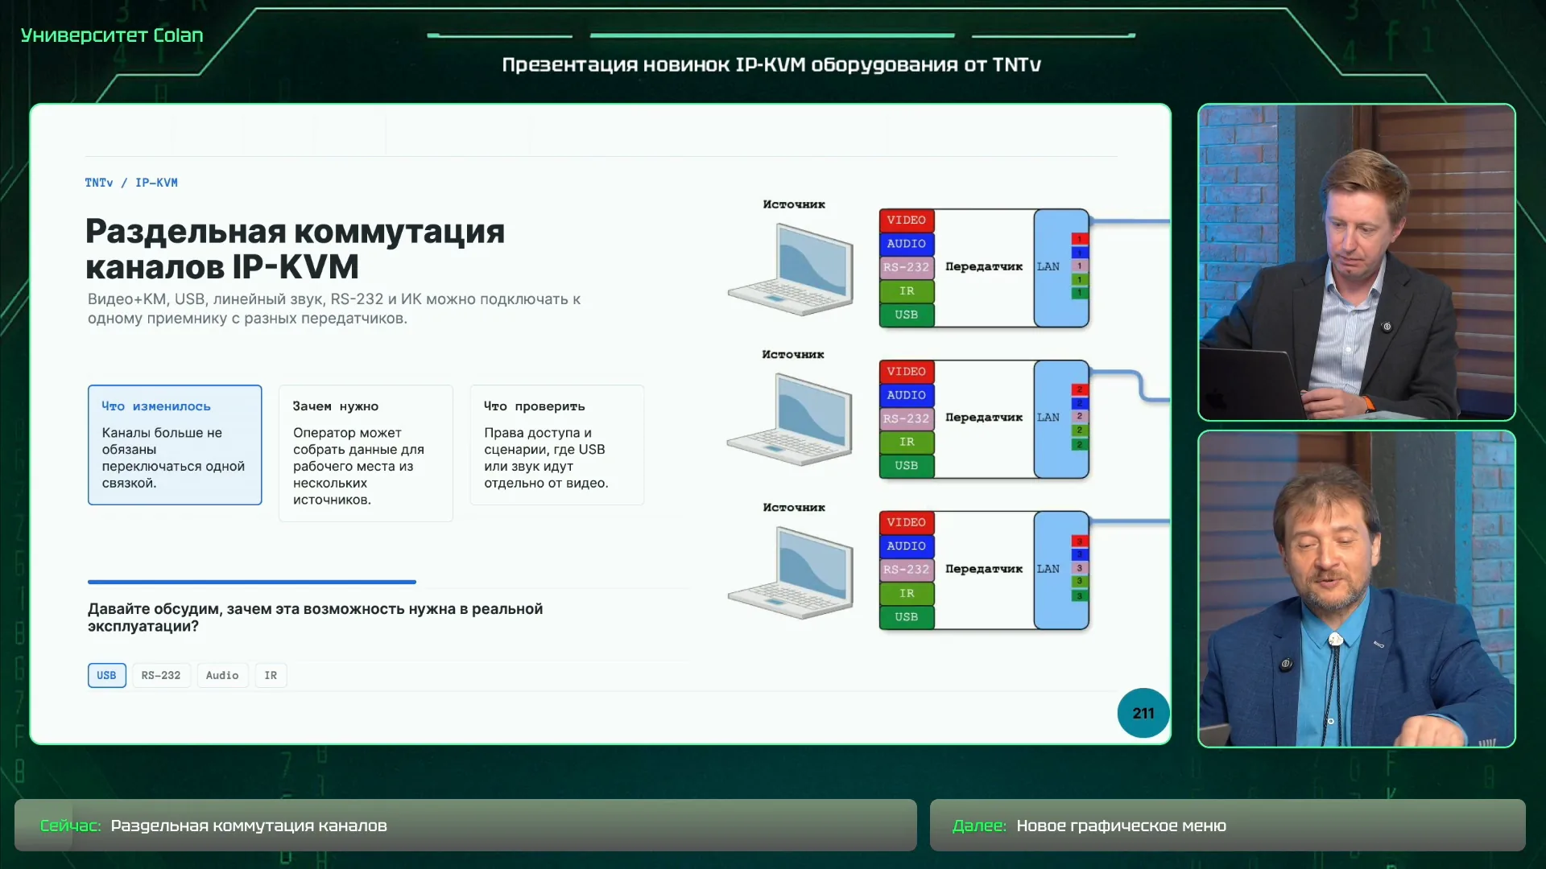This screenshot has width=1546, height=869.
Task: Click the 'Передатчик' label on the middle transmitter
Action: pyautogui.click(x=984, y=418)
